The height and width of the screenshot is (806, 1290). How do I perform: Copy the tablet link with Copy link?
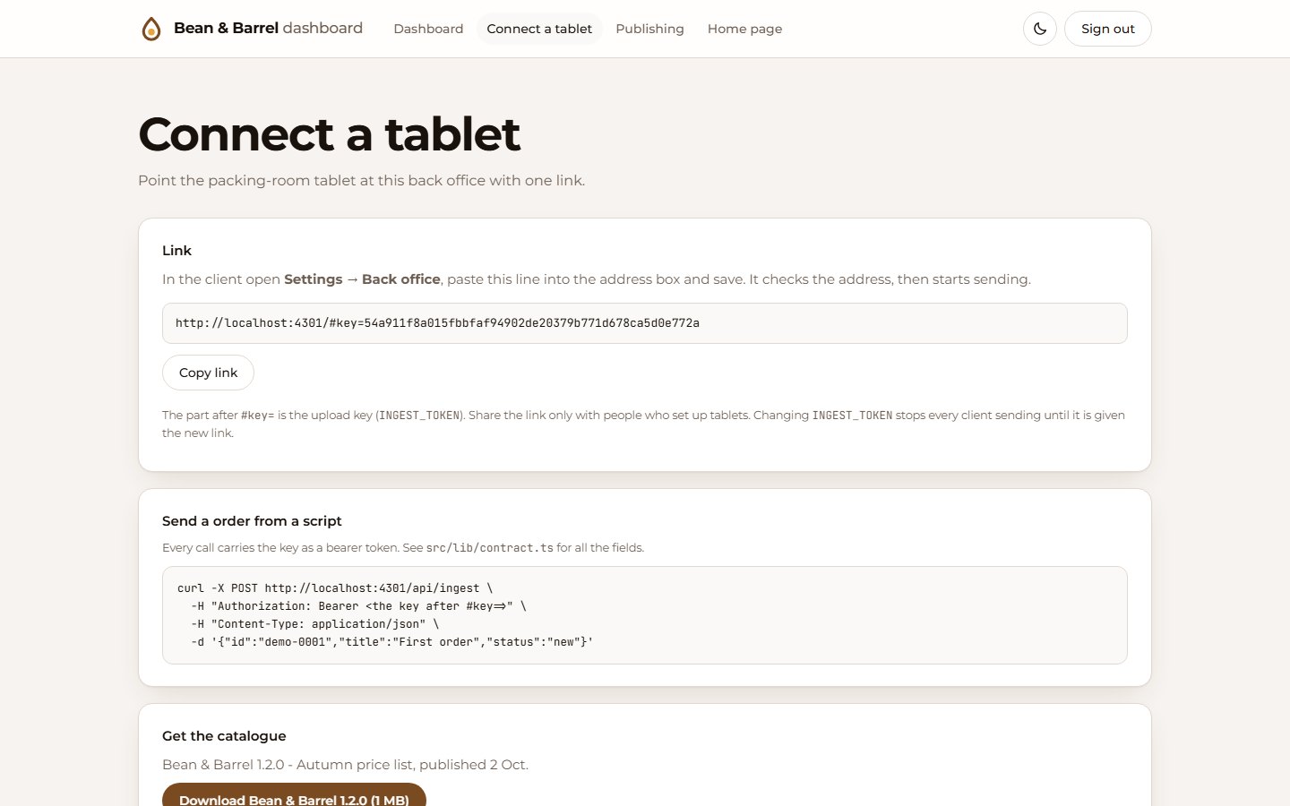point(208,373)
